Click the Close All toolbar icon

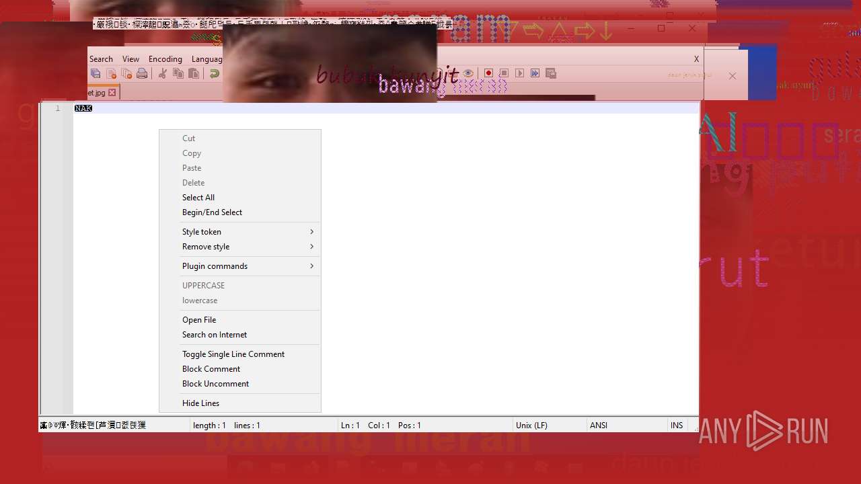126,73
